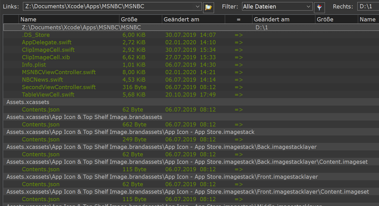This screenshot has height=206, width=379.
Task: Select SecondViewController.swift file
Action: tap(59, 87)
